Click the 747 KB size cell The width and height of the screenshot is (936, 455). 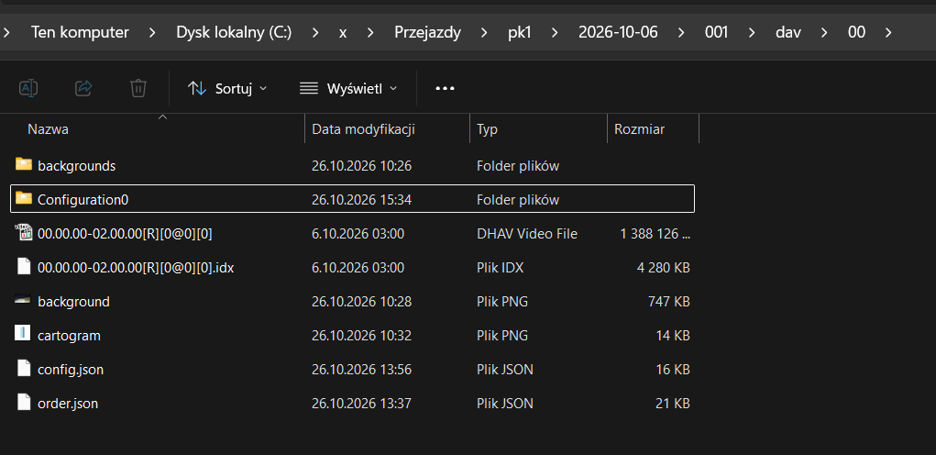click(x=669, y=302)
